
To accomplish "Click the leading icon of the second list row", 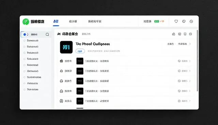I will [61, 71].
